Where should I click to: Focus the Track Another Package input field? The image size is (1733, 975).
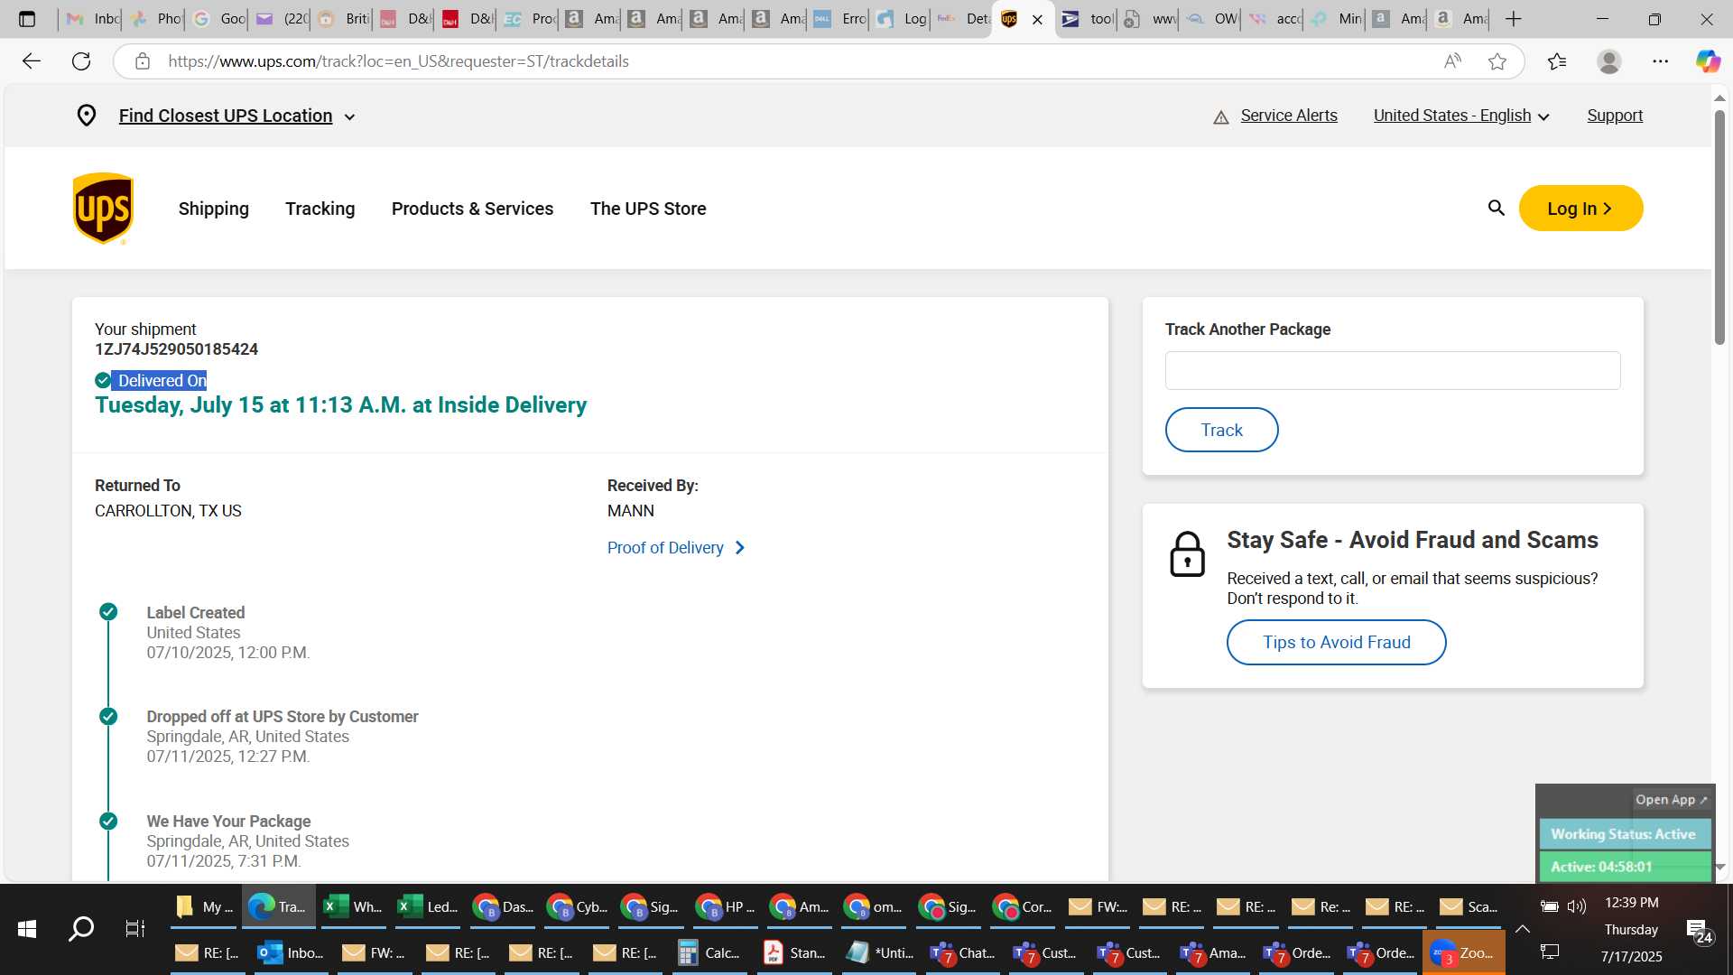coord(1392,371)
